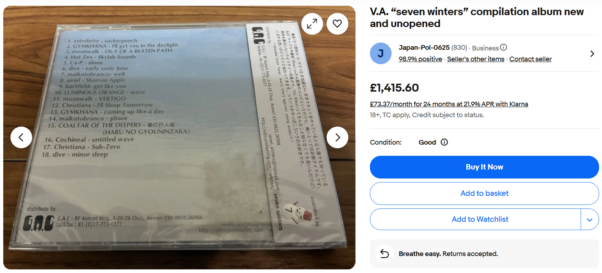The image size is (602, 273).
Task: Click the seller avatar J
Action: point(381,53)
